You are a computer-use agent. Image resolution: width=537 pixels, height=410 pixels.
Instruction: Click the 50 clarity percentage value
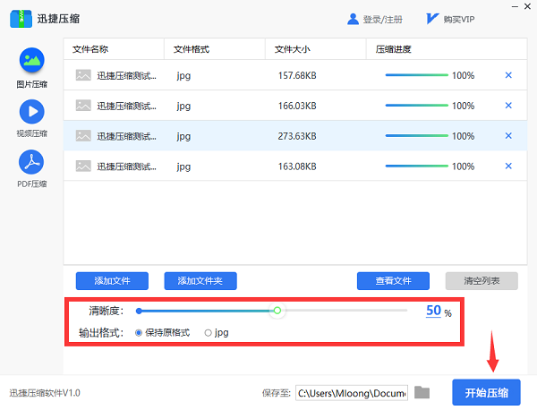[x=433, y=311]
